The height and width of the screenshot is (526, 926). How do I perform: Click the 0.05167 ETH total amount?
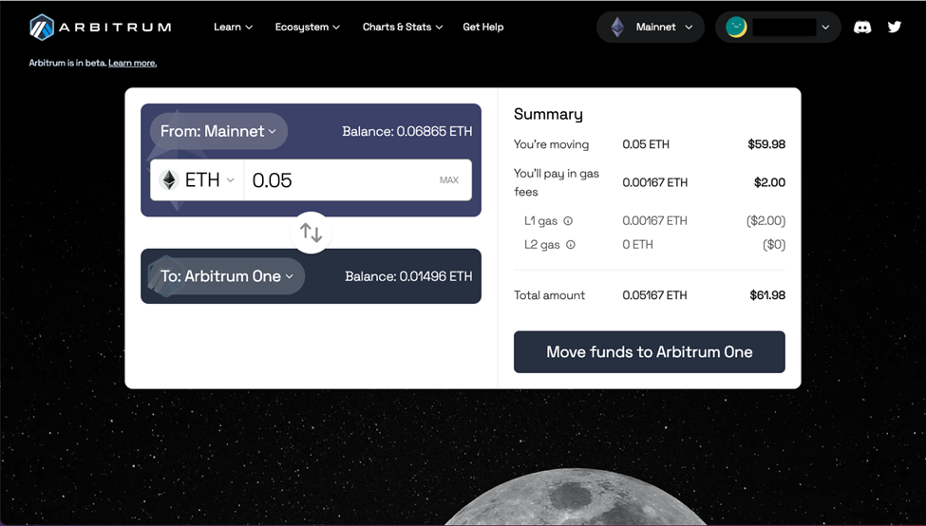tap(654, 295)
